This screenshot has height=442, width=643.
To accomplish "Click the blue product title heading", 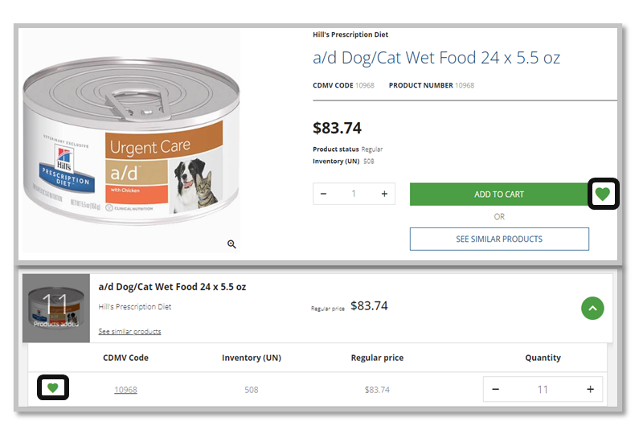I will pyautogui.click(x=436, y=58).
